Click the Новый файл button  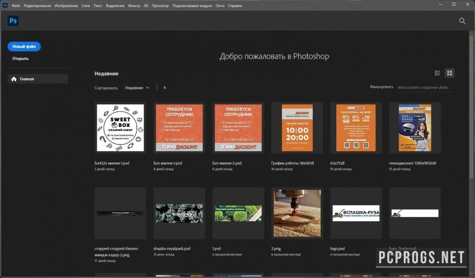(x=24, y=46)
